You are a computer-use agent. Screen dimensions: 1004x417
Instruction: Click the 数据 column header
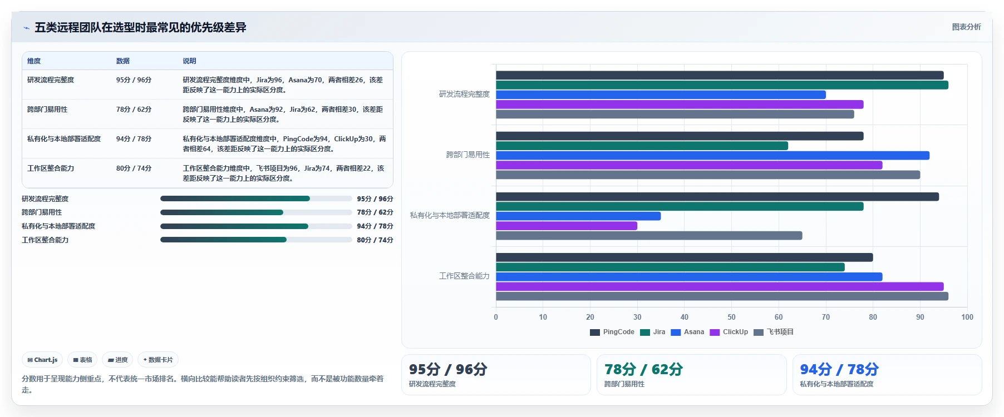coord(123,61)
